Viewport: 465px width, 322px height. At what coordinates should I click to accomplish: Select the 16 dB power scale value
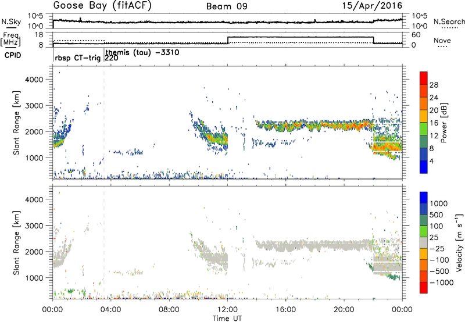click(434, 123)
